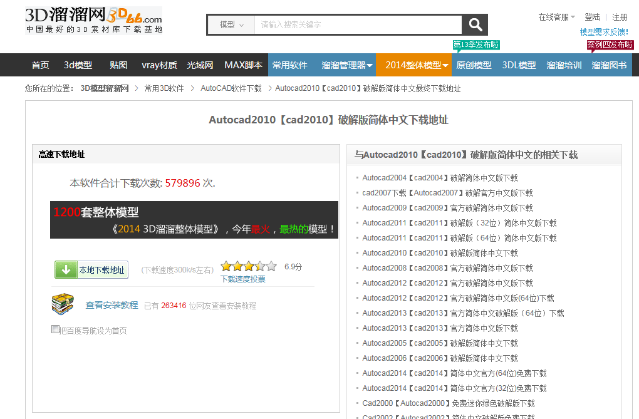Open the 查看安装教程 link
Viewport: 639px width, 419px height.
click(112, 305)
